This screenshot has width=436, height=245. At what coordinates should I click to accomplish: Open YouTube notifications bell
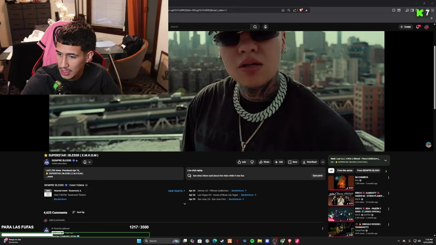418,27
